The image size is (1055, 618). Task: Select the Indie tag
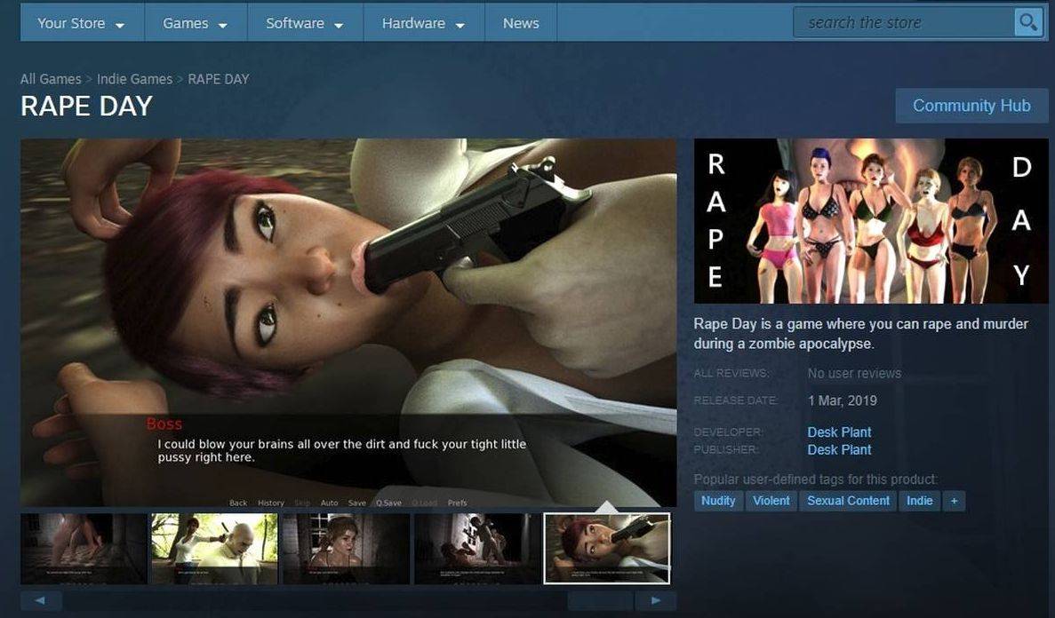click(919, 501)
